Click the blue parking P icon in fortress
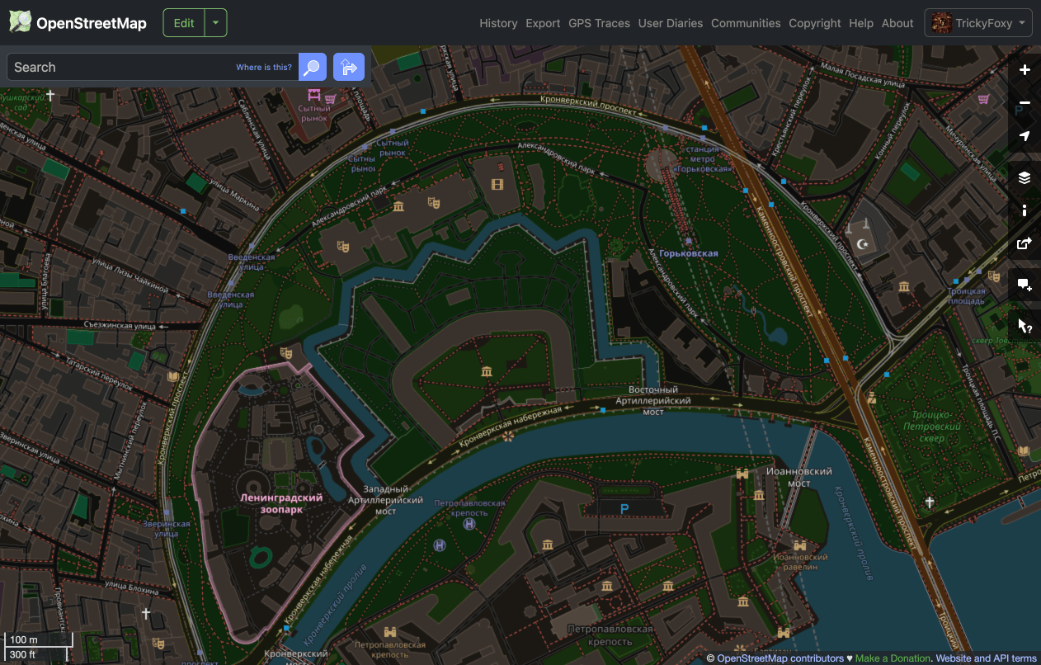This screenshot has height=665, width=1041. [624, 510]
